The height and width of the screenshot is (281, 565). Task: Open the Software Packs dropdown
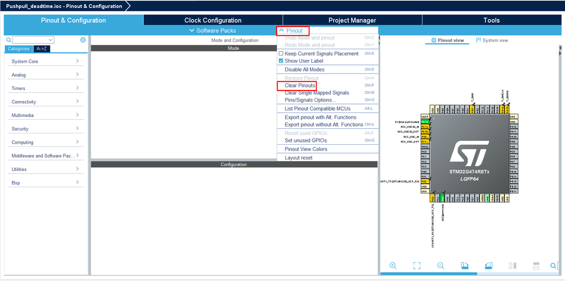point(213,31)
